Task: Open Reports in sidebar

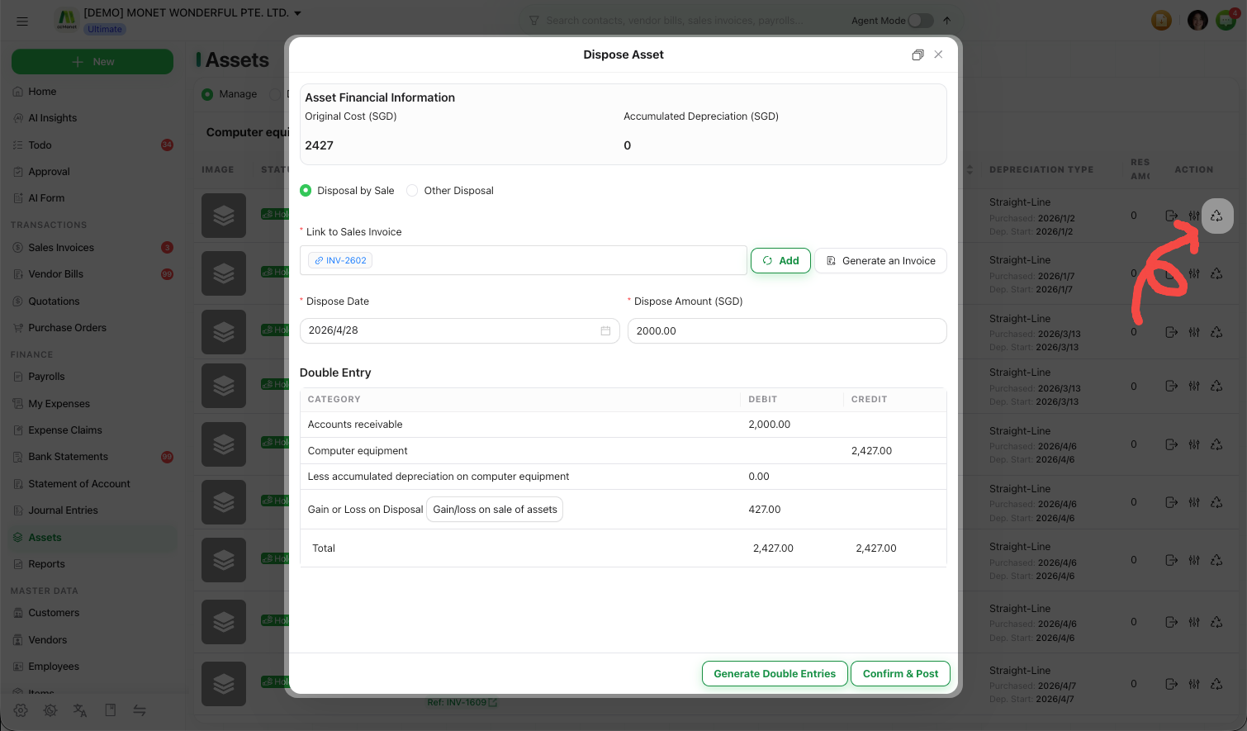Action: tap(46, 564)
